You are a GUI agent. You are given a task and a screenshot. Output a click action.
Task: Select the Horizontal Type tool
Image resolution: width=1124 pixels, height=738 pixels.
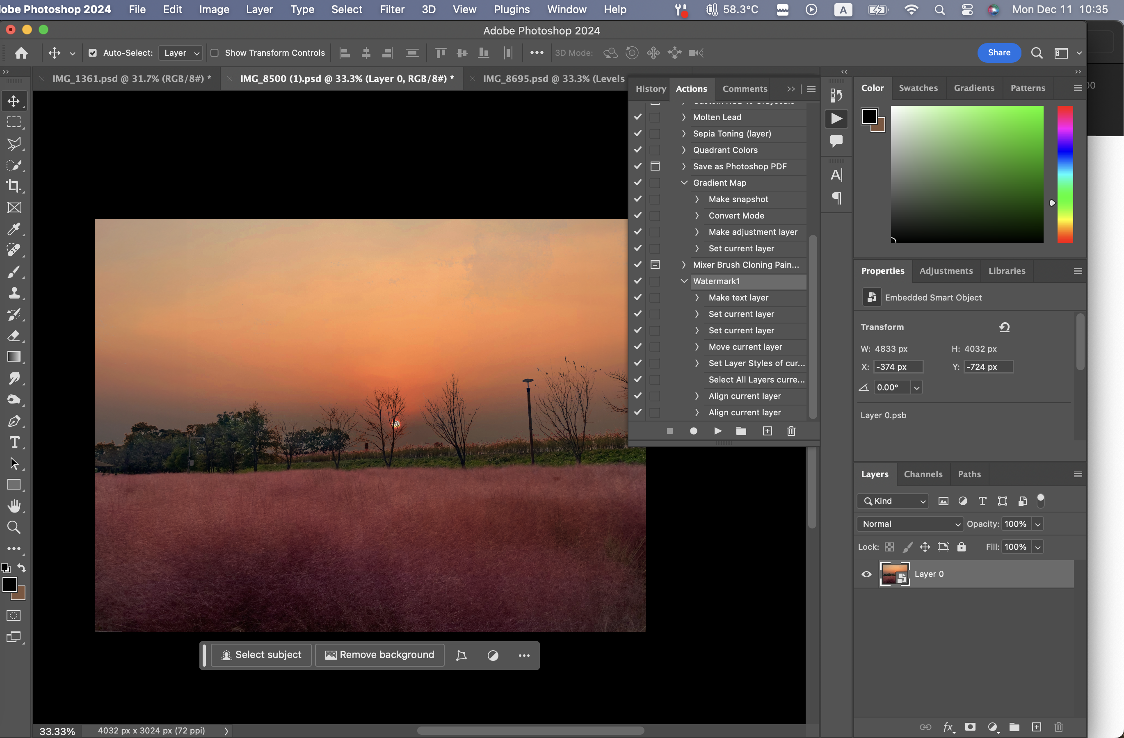[14, 443]
